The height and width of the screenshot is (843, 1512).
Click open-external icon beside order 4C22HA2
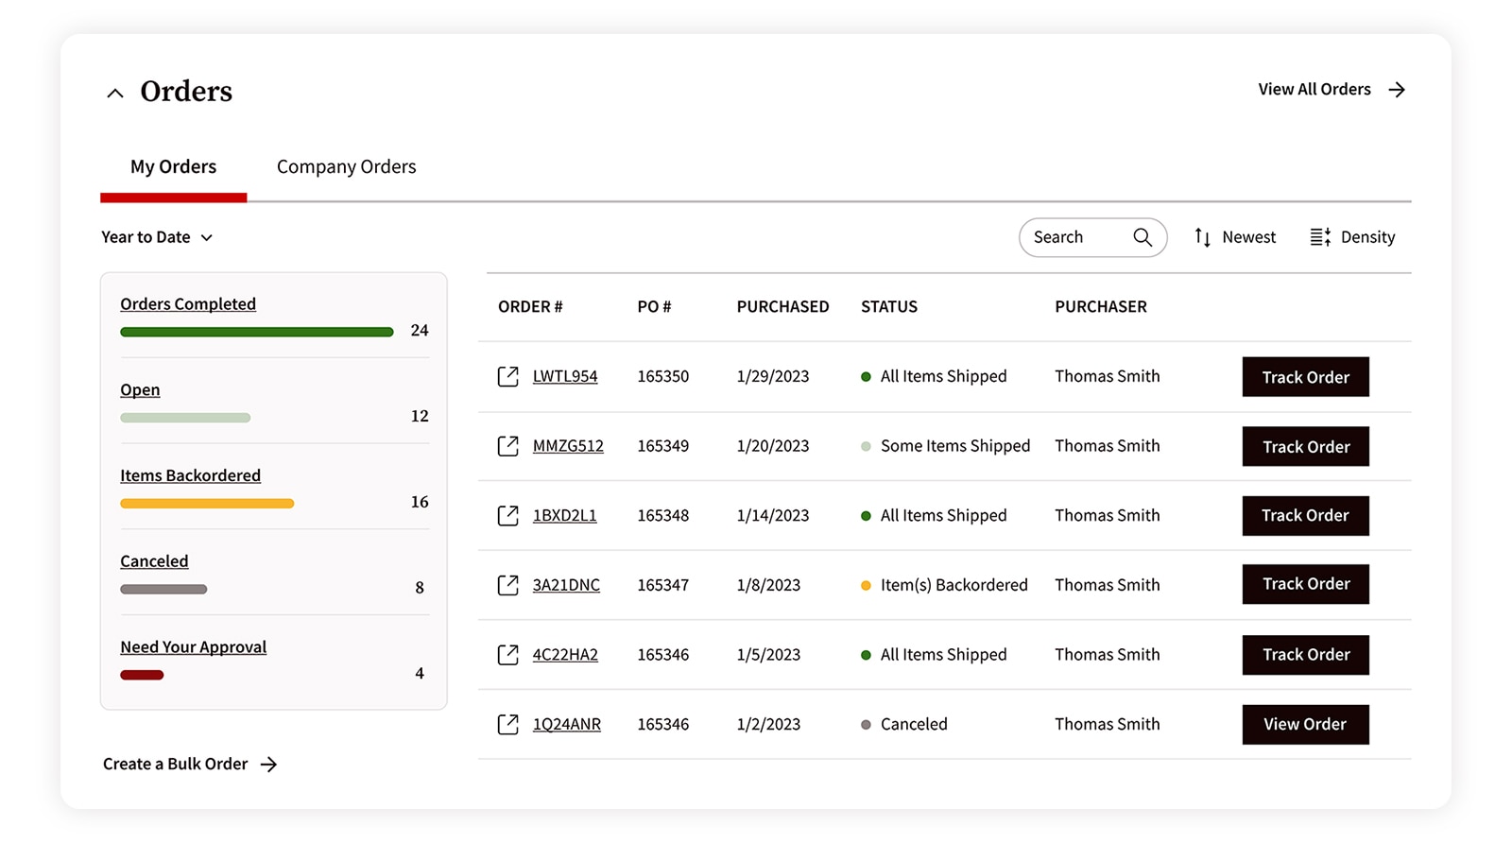point(507,654)
